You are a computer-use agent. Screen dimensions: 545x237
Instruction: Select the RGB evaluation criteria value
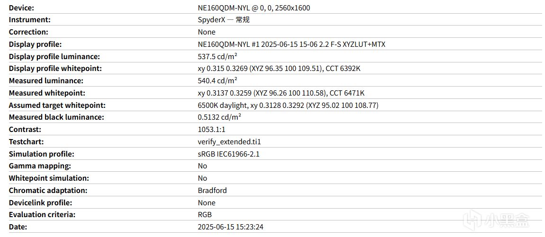[x=205, y=215]
